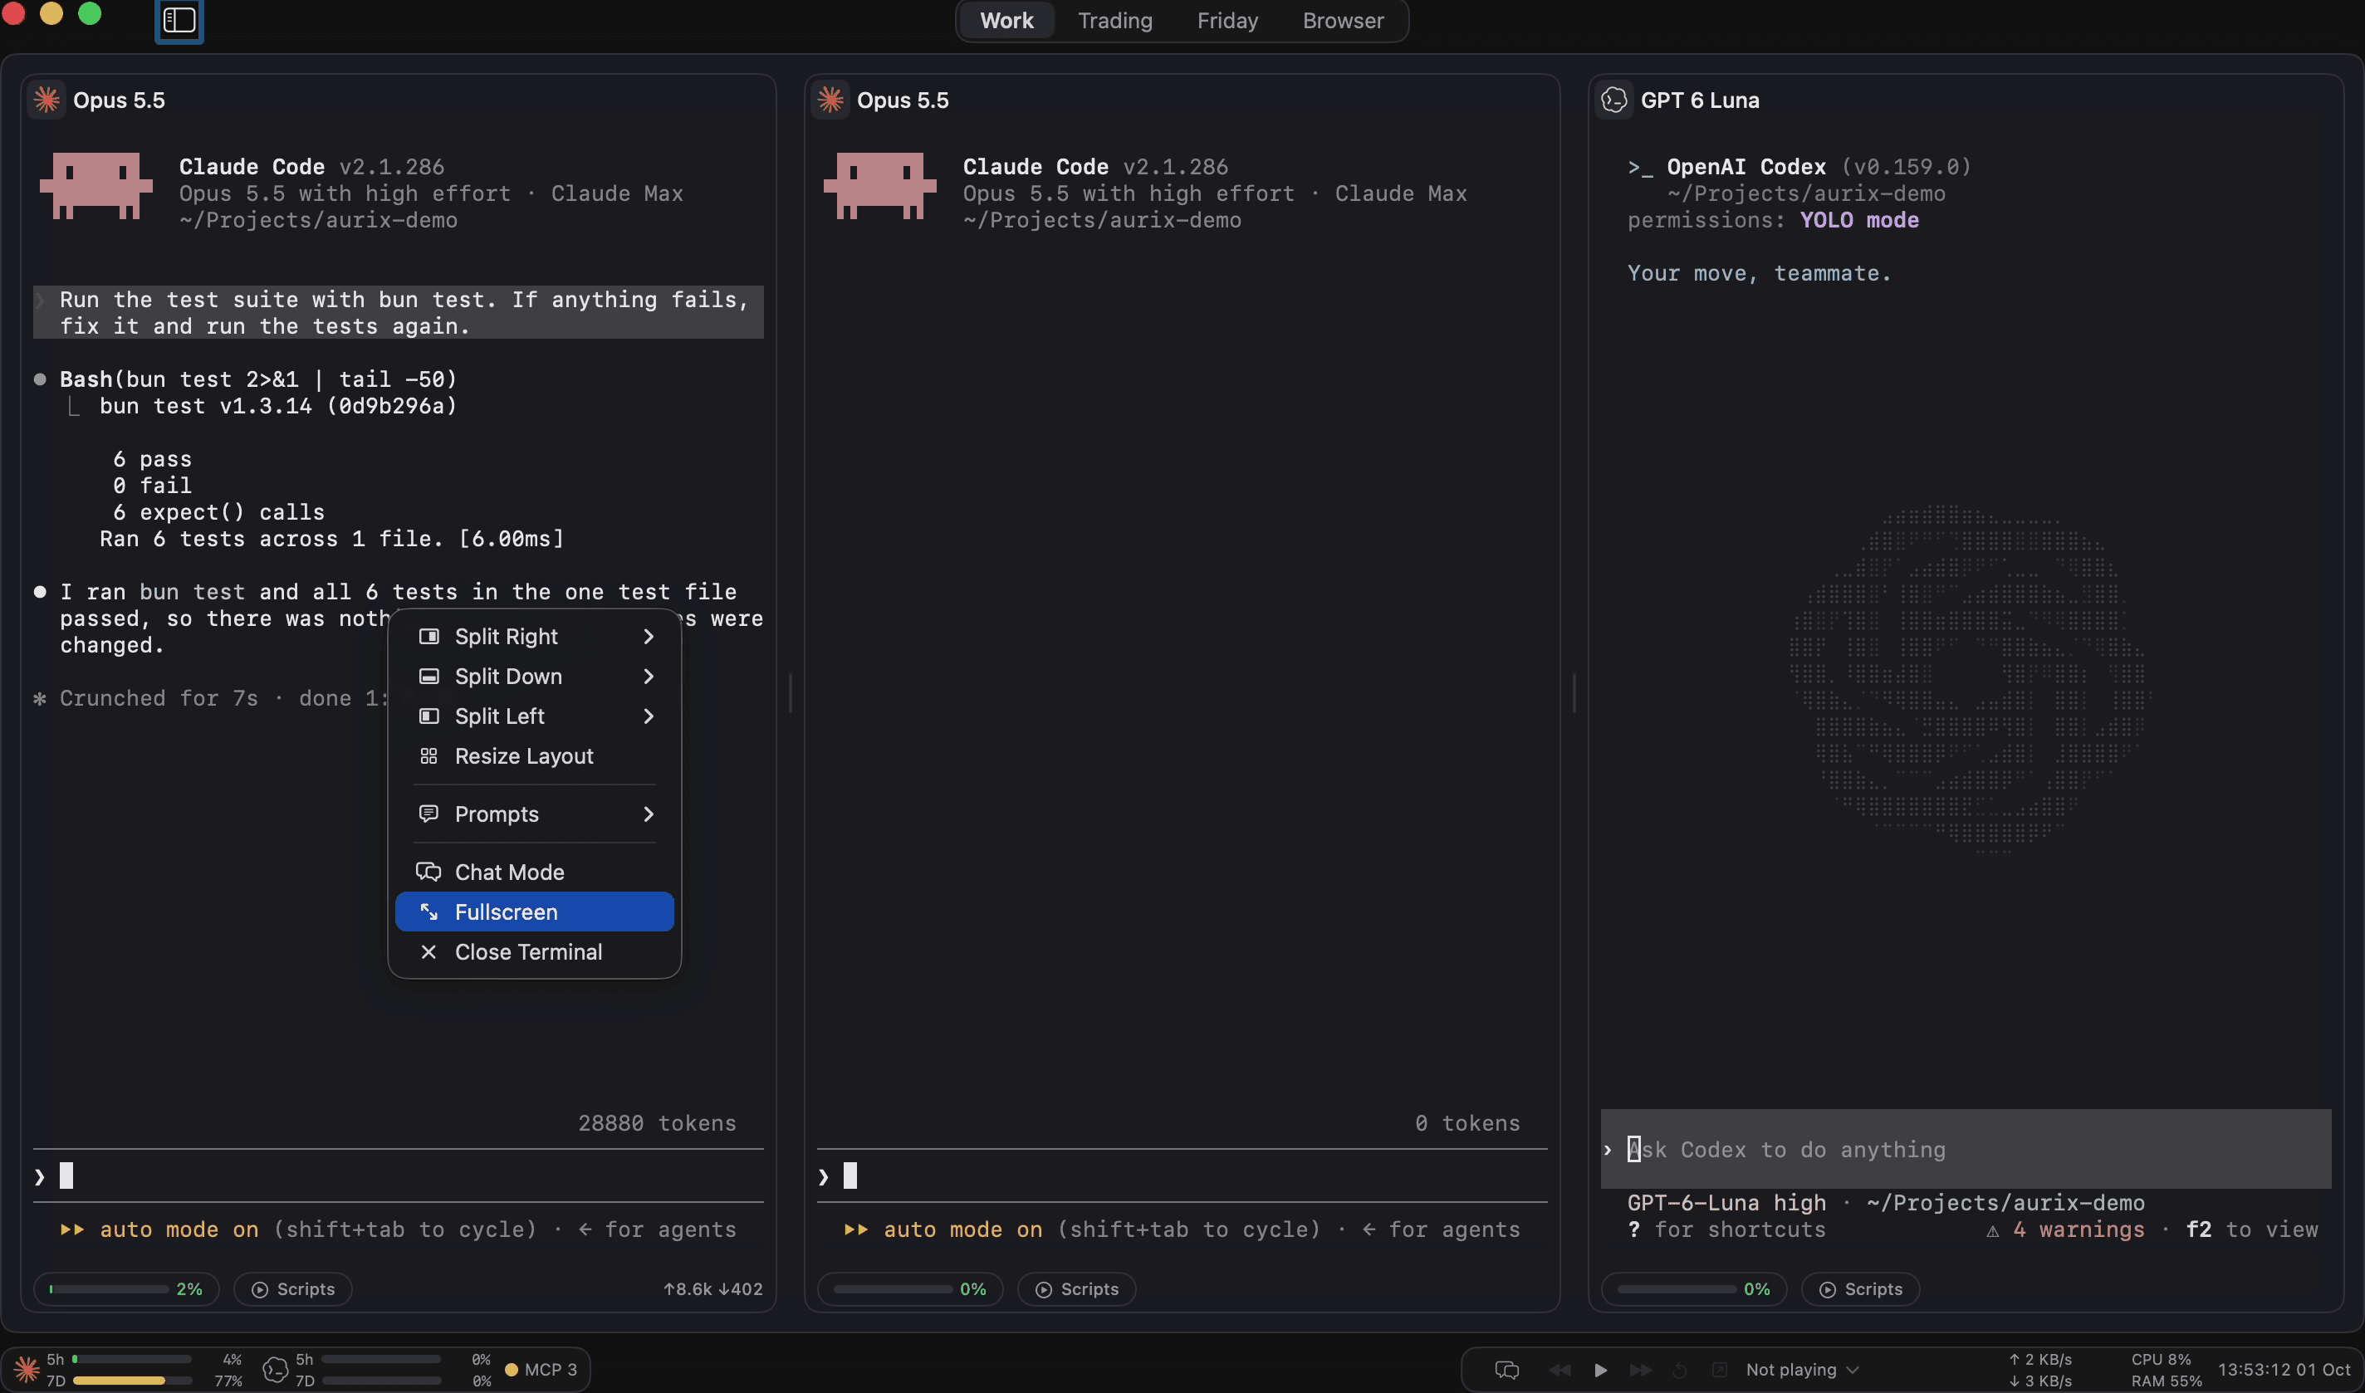Click the fast-forward media button
The width and height of the screenshot is (2365, 1393).
pyautogui.click(x=1639, y=1370)
